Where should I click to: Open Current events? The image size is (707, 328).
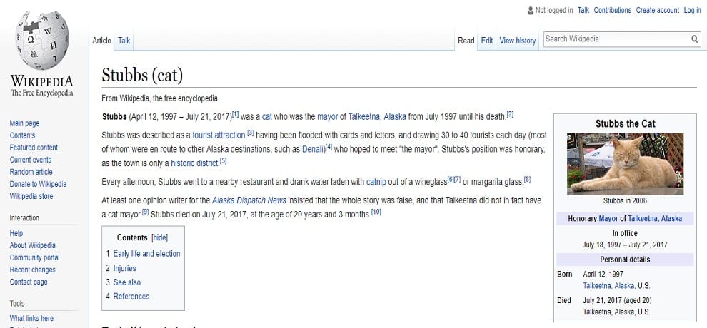coord(30,160)
